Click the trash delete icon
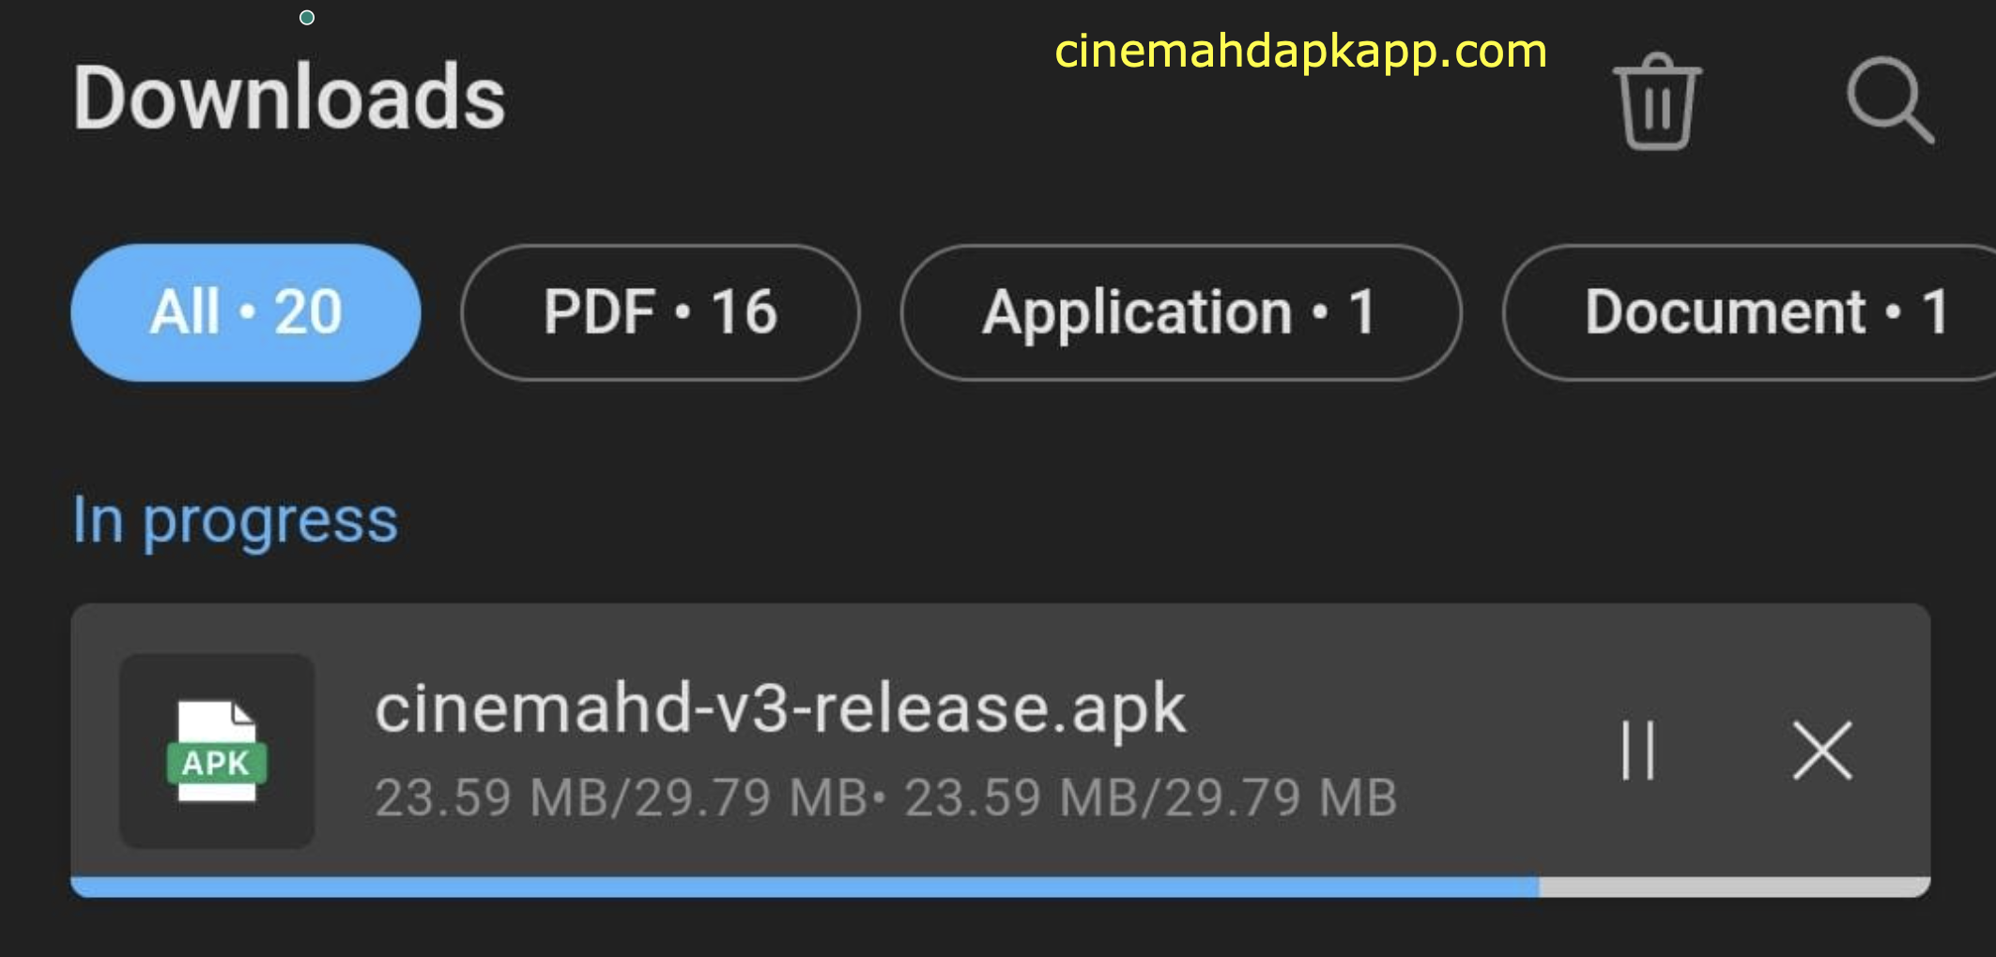This screenshot has width=1996, height=957. tap(1657, 101)
